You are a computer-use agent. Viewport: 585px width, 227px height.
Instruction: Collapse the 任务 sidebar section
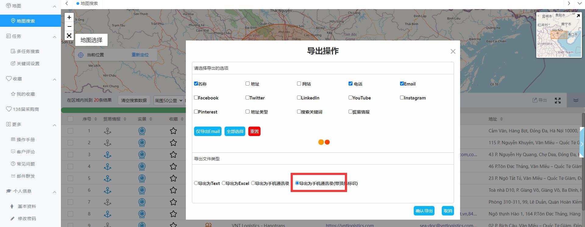point(55,37)
